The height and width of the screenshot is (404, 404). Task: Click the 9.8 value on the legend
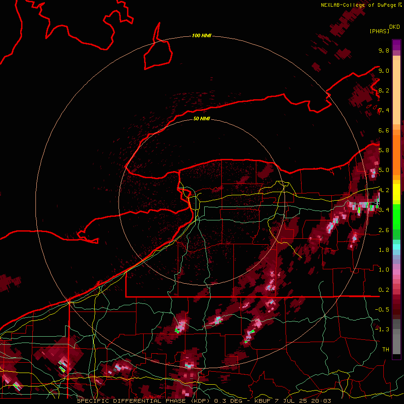pos(384,50)
